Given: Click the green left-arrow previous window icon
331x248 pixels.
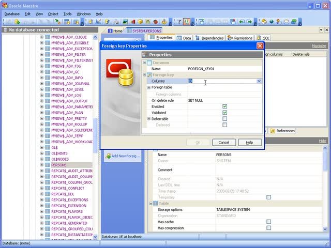Looking at the screenshot, I should (x=242, y=22).
